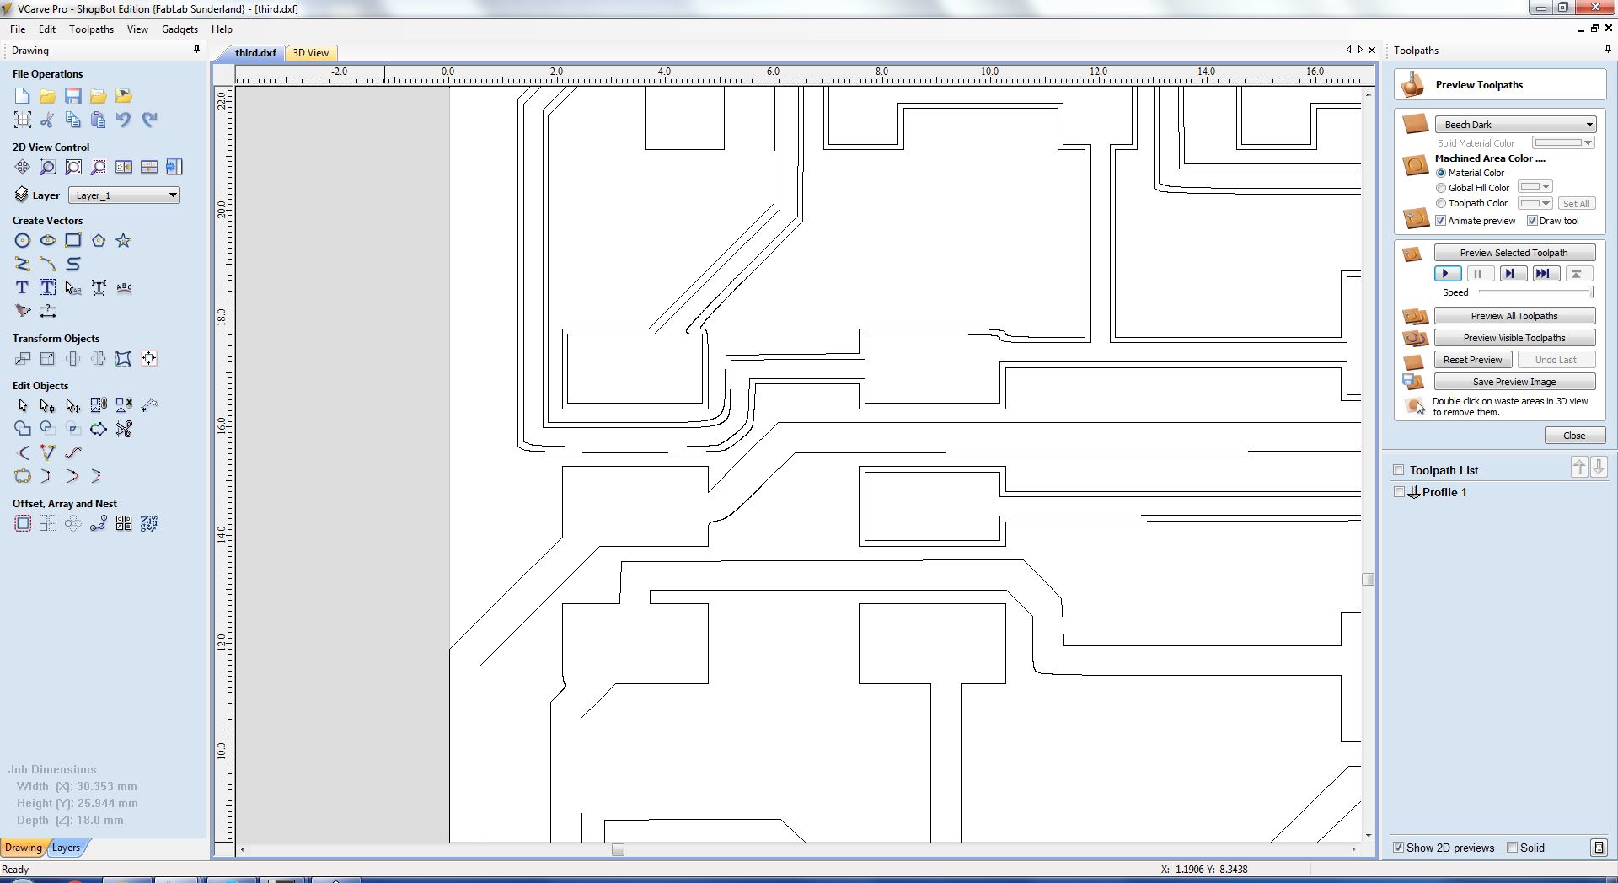
Task: Select Global Fill Color radio button
Action: pyautogui.click(x=1441, y=188)
